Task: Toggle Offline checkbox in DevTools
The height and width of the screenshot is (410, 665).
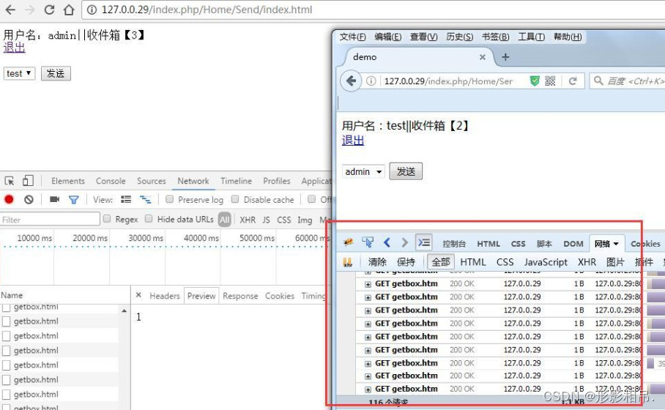Action: [x=312, y=199]
